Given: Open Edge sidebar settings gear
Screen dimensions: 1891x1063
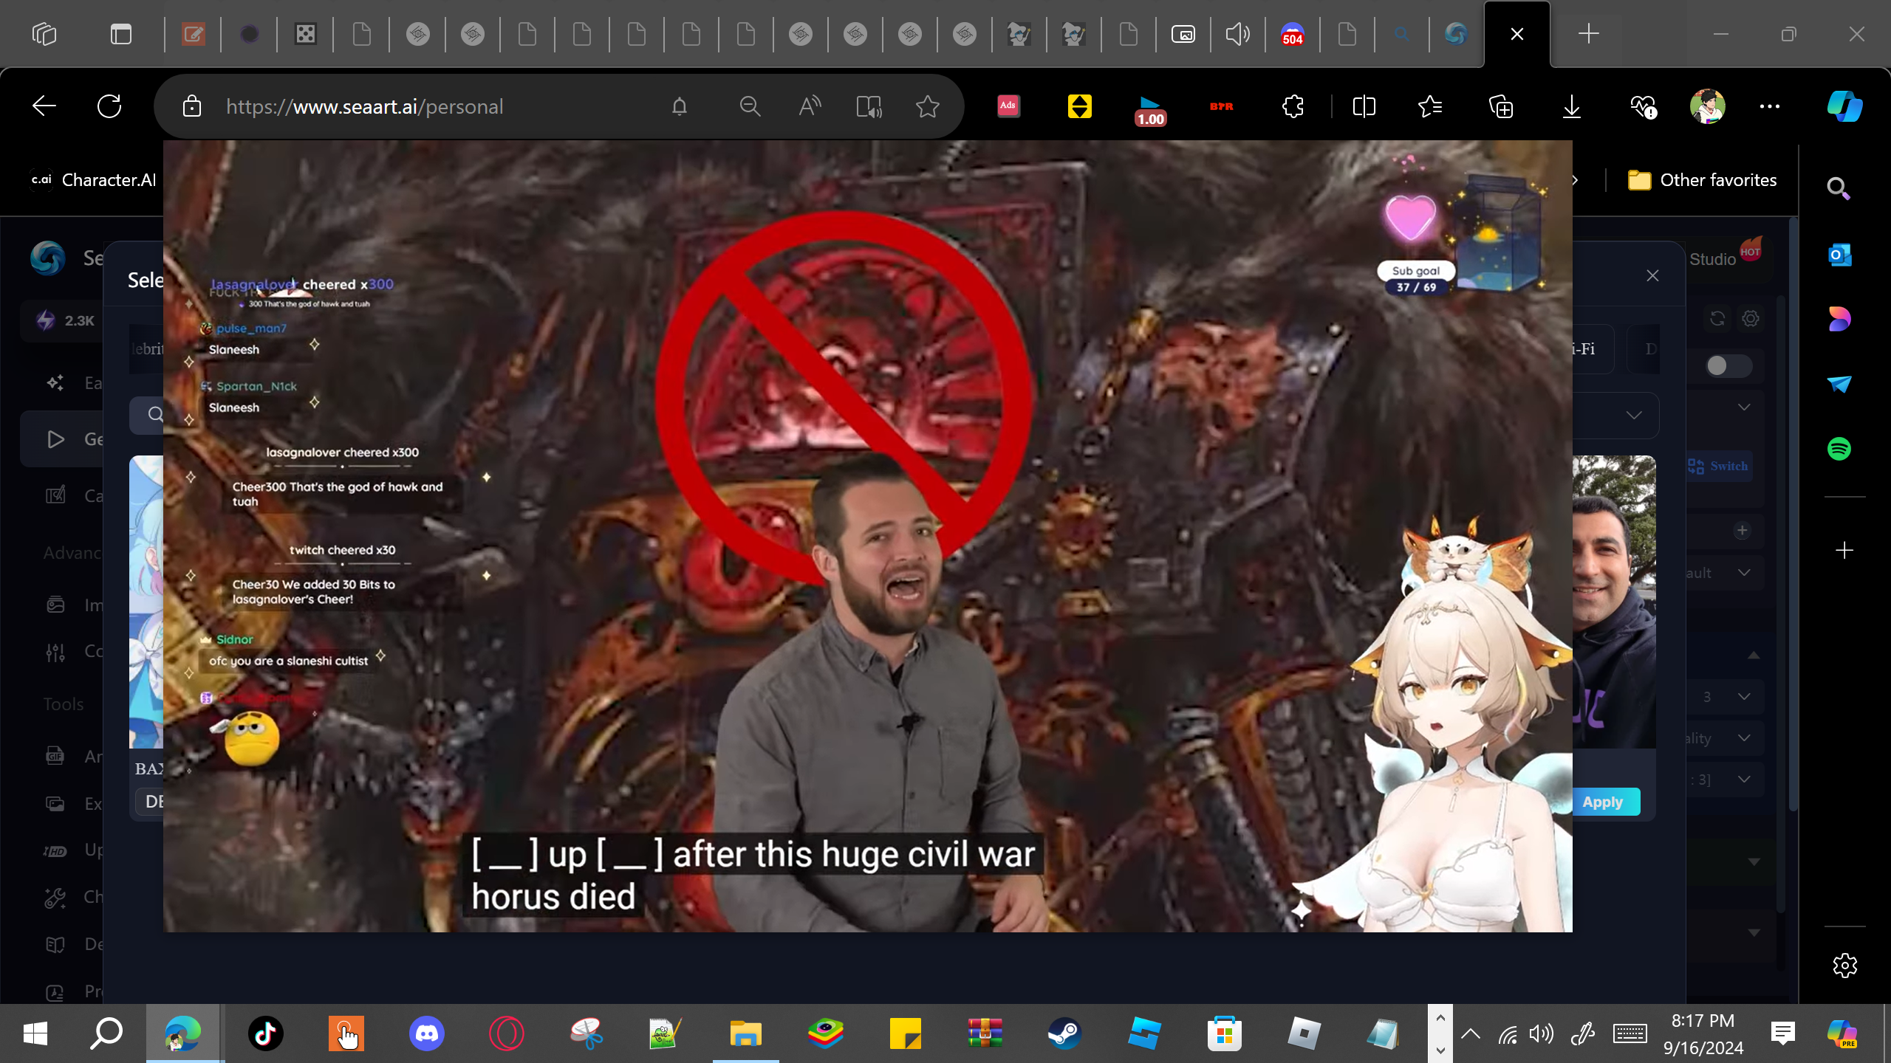Looking at the screenshot, I should [x=1844, y=965].
